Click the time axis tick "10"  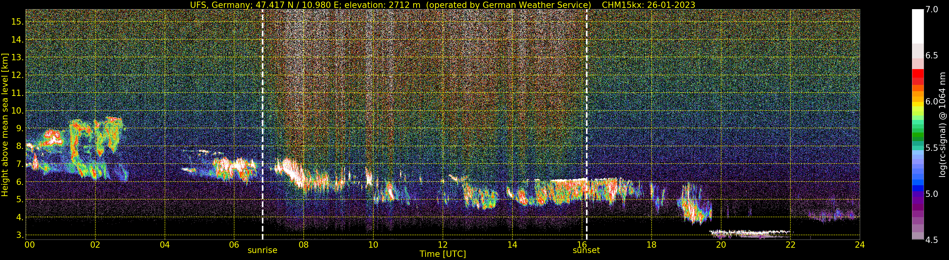click(x=373, y=245)
